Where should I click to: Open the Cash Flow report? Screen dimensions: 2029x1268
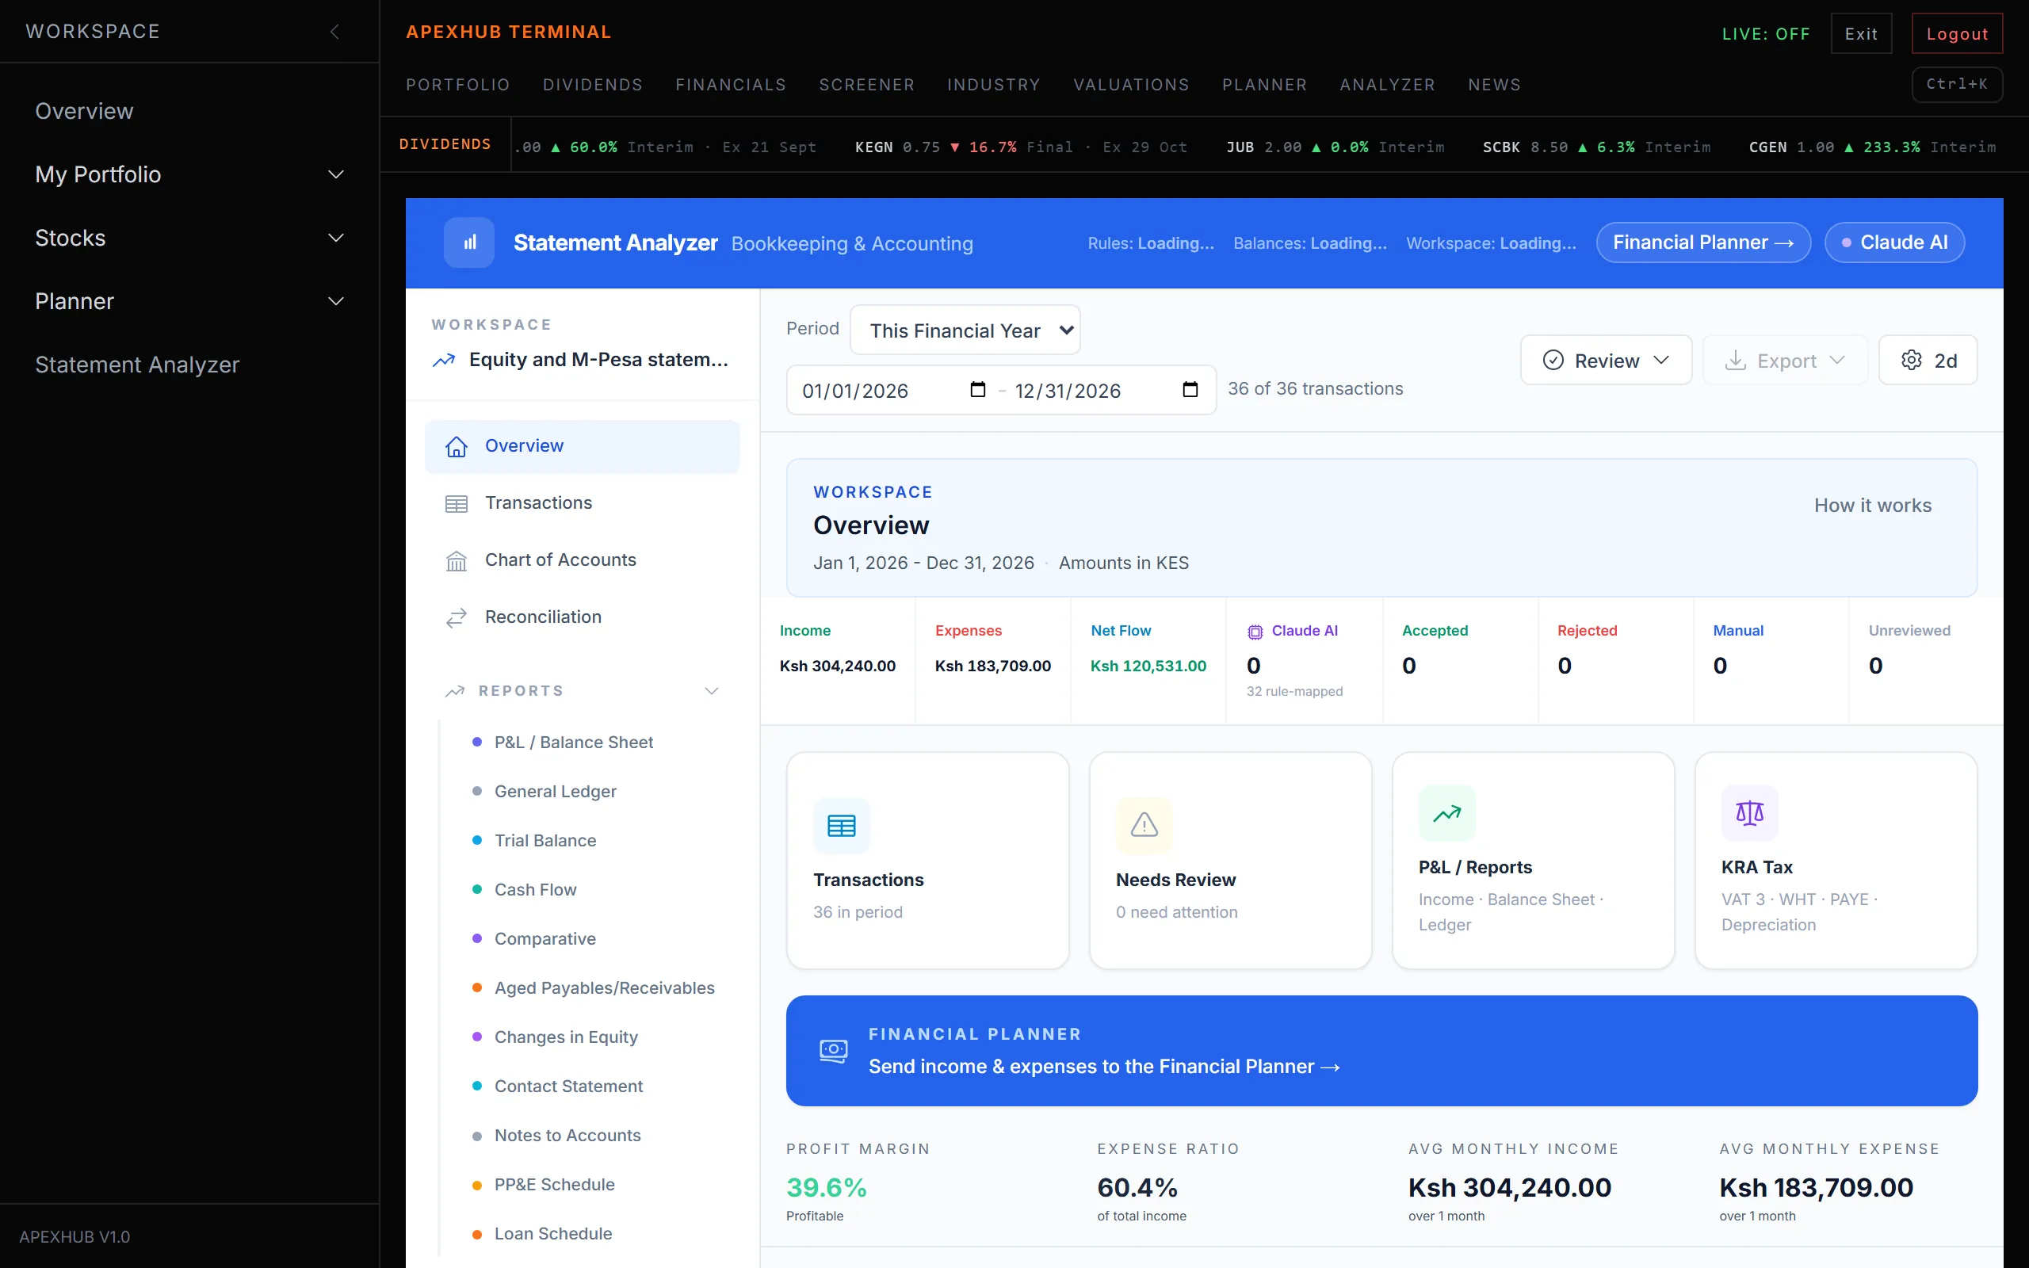click(535, 889)
